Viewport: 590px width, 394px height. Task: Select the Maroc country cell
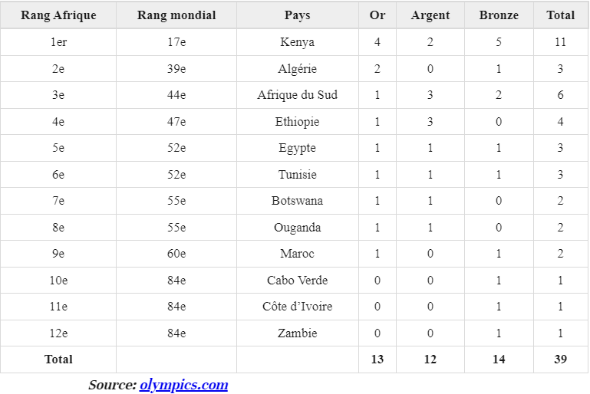(297, 254)
